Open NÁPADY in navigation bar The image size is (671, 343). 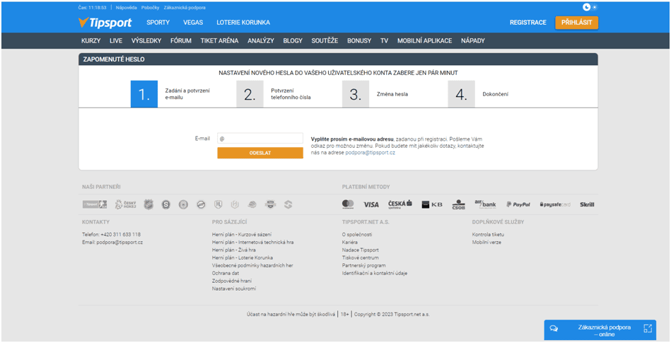(x=473, y=41)
